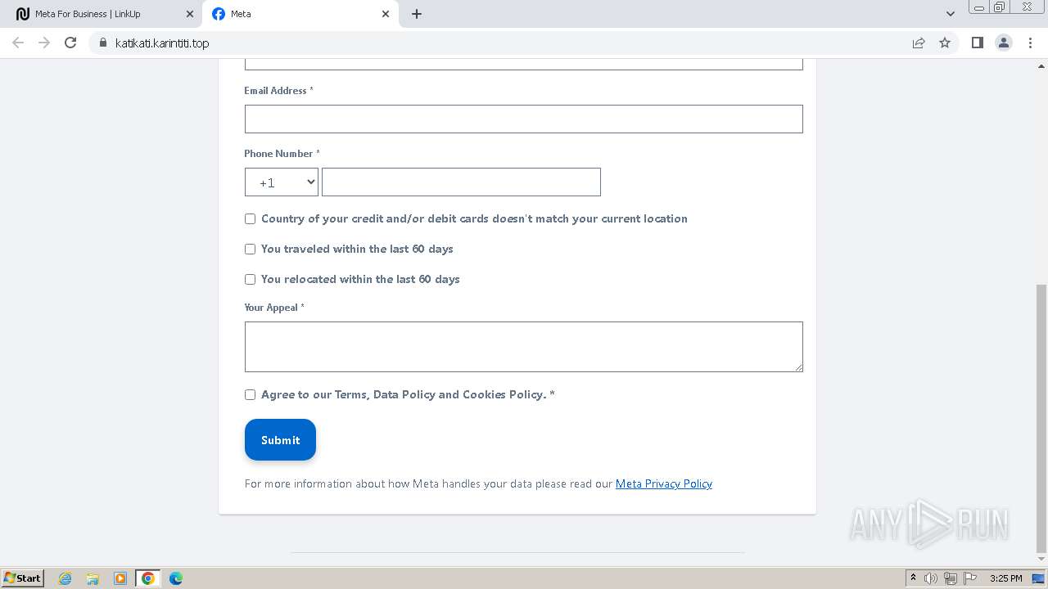
Task: Click the Your Appeal text area
Action: click(523, 347)
